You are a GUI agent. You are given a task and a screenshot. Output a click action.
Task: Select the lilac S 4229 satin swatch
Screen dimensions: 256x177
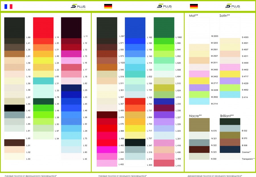pyautogui.click(x=230, y=81)
